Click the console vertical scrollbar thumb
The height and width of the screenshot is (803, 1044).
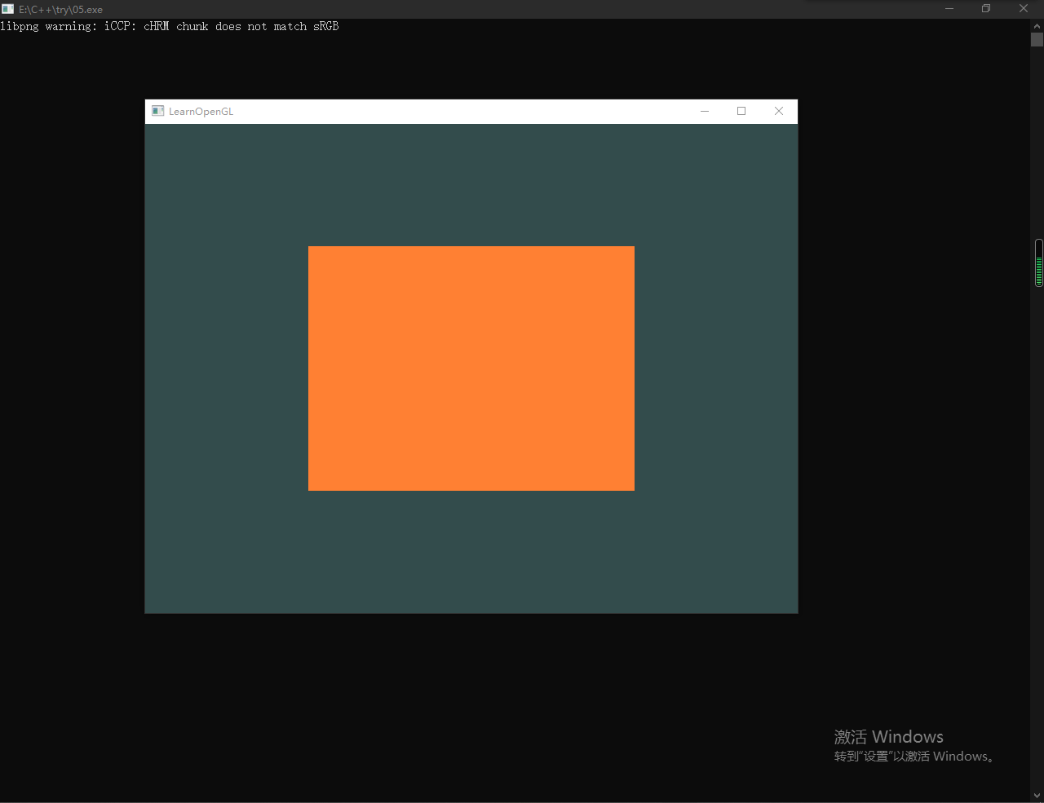(x=1037, y=39)
